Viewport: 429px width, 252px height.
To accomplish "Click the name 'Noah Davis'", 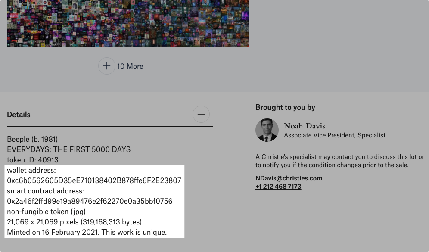I will click(305, 126).
